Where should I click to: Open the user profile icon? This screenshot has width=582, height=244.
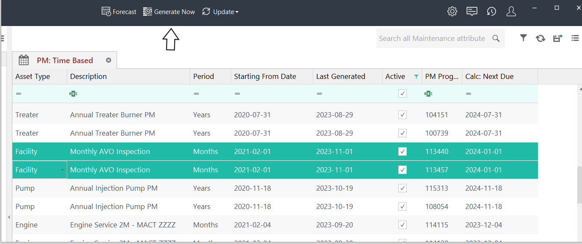(511, 12)
